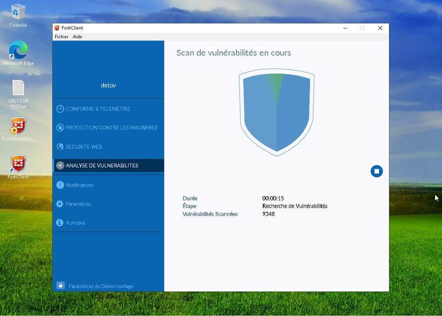Minimize the FortiClient window
The height and width of the screenshot is (316, 442).
[x=345, y=28]
